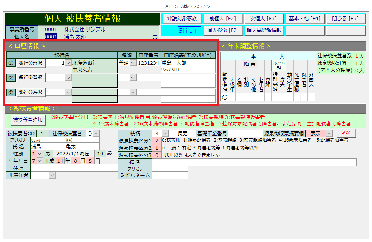Open the 源泉徴収票摘要欄 表示 dropdown

(x=329, y=133)
